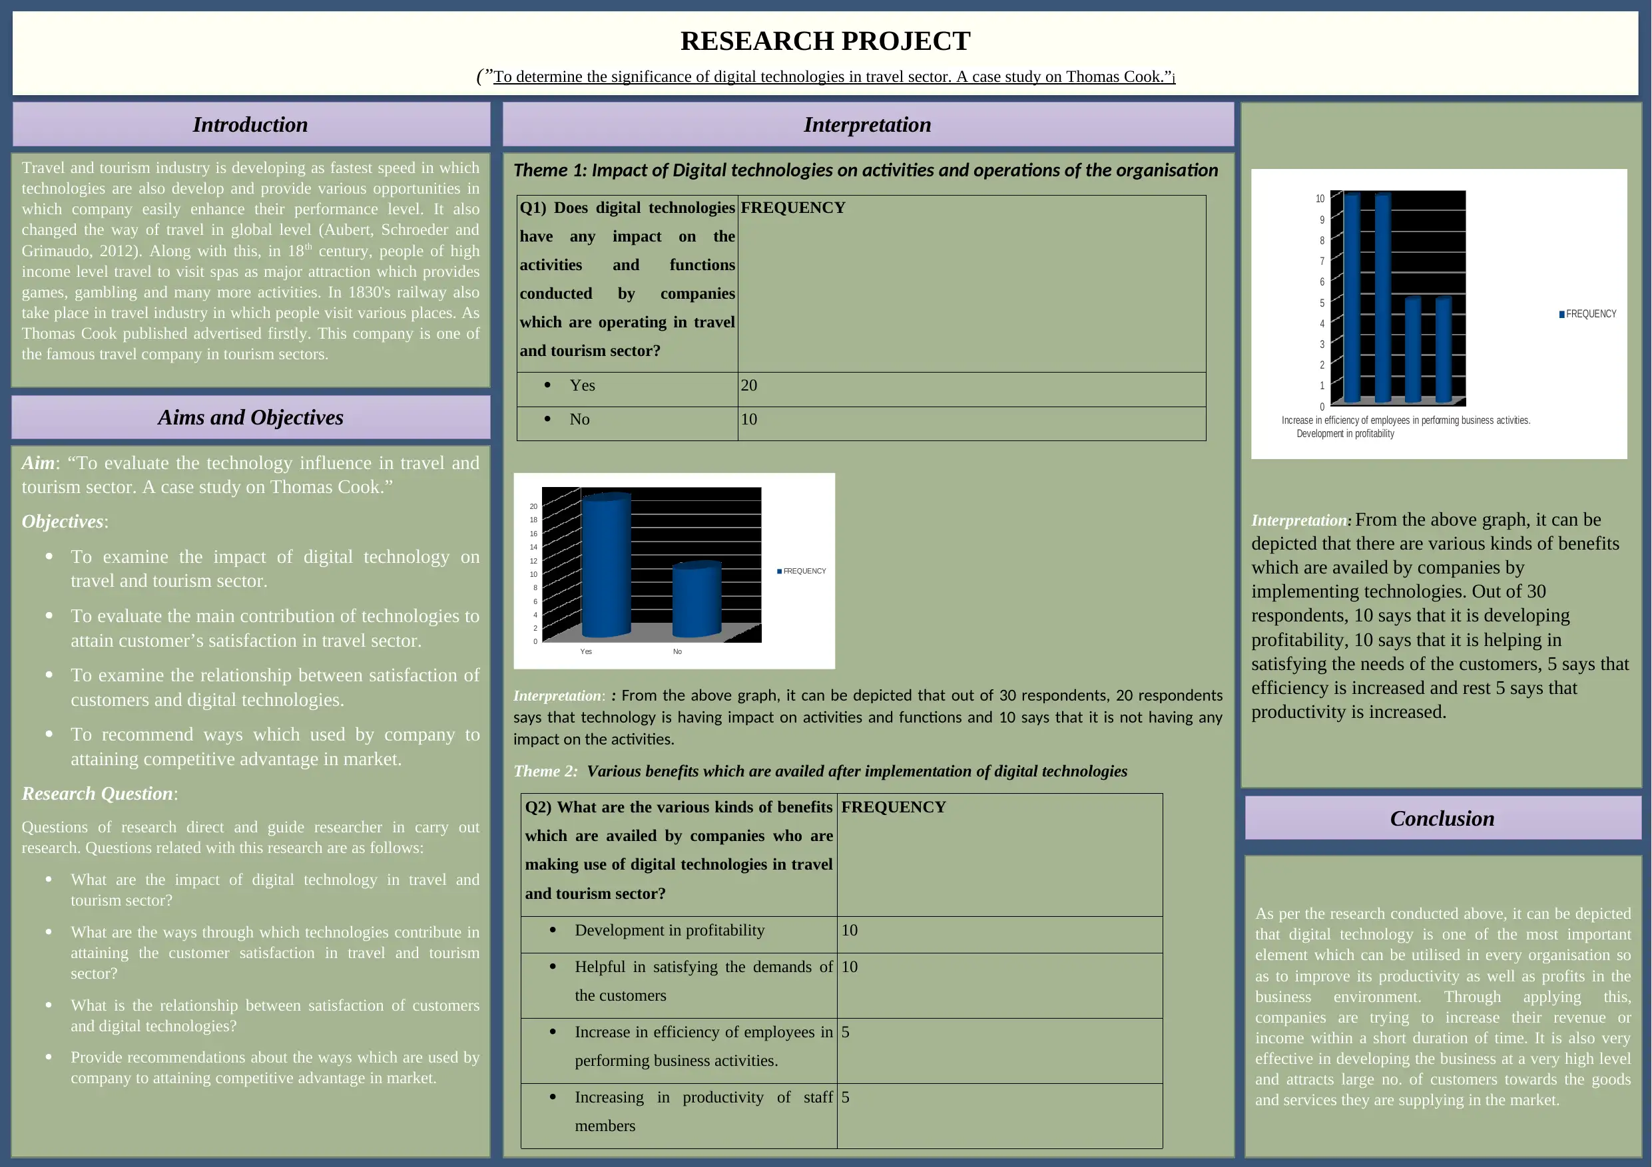Screen dimensions: 1652x1167
Task: Click the Introduction paragraph text
Action: pos(250,260)
